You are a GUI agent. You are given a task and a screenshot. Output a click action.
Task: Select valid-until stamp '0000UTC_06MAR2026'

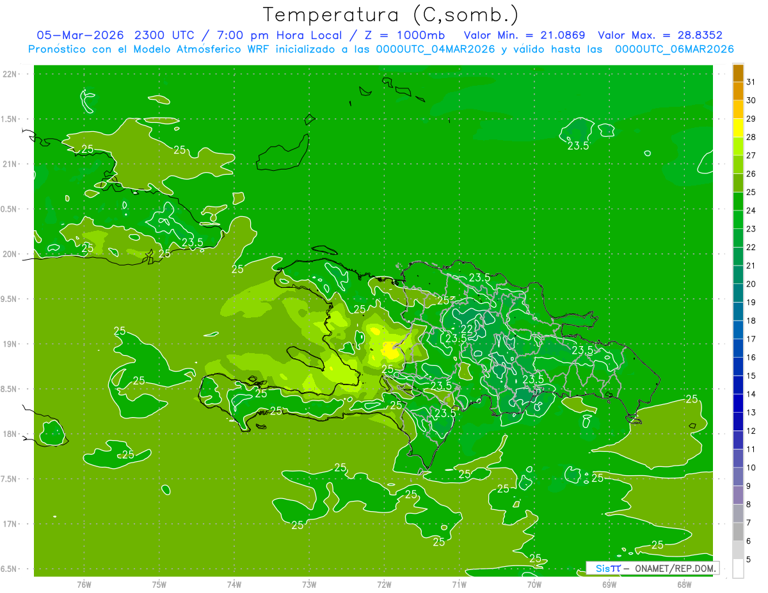tap(675, 49)
